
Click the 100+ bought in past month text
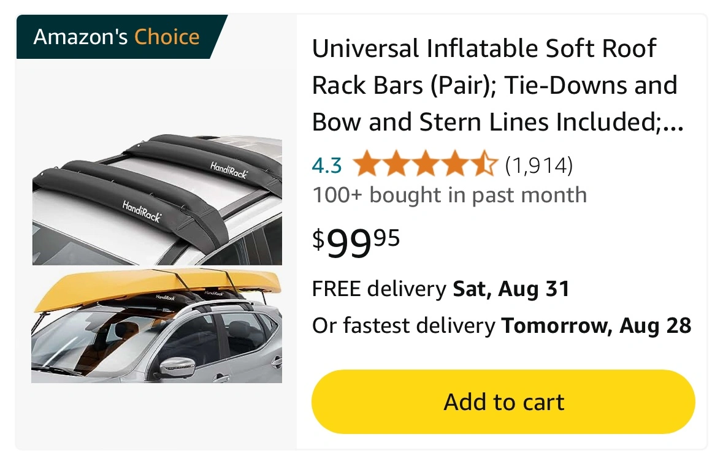tap(449, 195)
